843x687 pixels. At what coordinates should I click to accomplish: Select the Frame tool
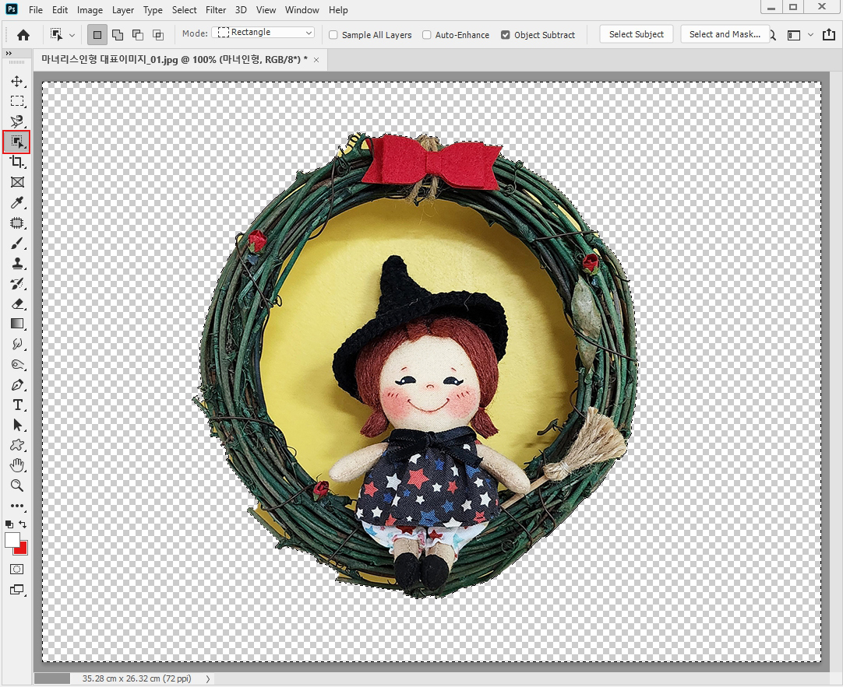coord(16,182)
